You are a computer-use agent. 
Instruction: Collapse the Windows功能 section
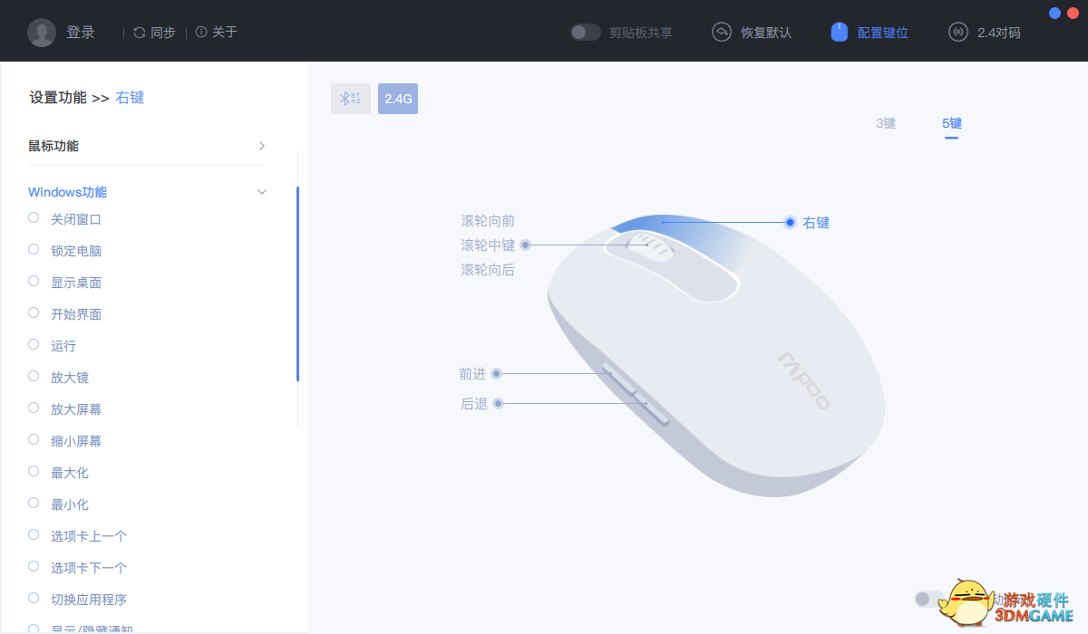(x=262, y=192)
